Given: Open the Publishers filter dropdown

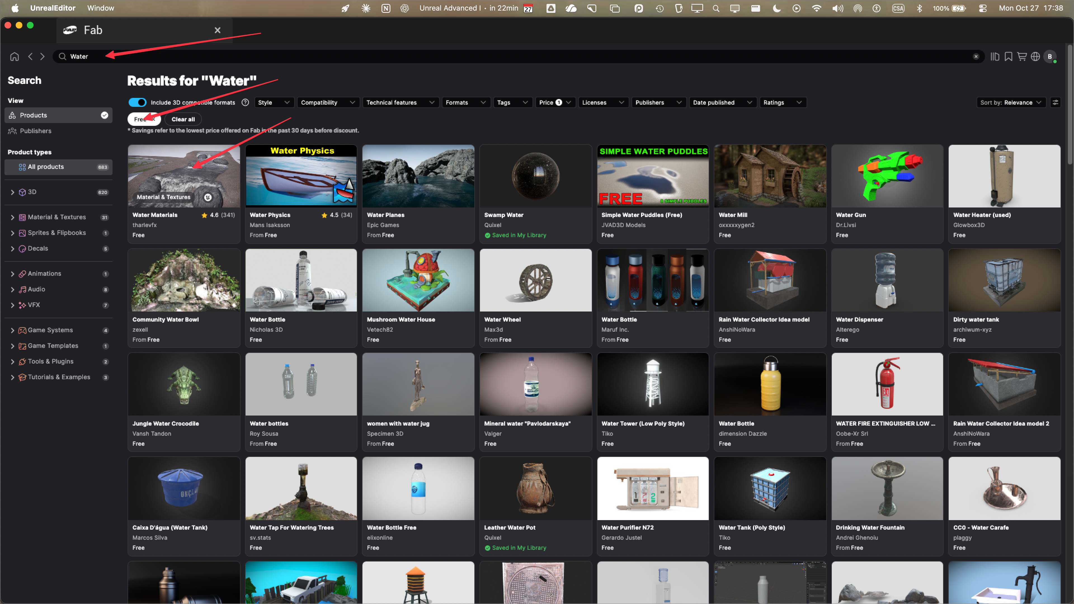Looking at the screenshot, I should (x=658, y=102).
